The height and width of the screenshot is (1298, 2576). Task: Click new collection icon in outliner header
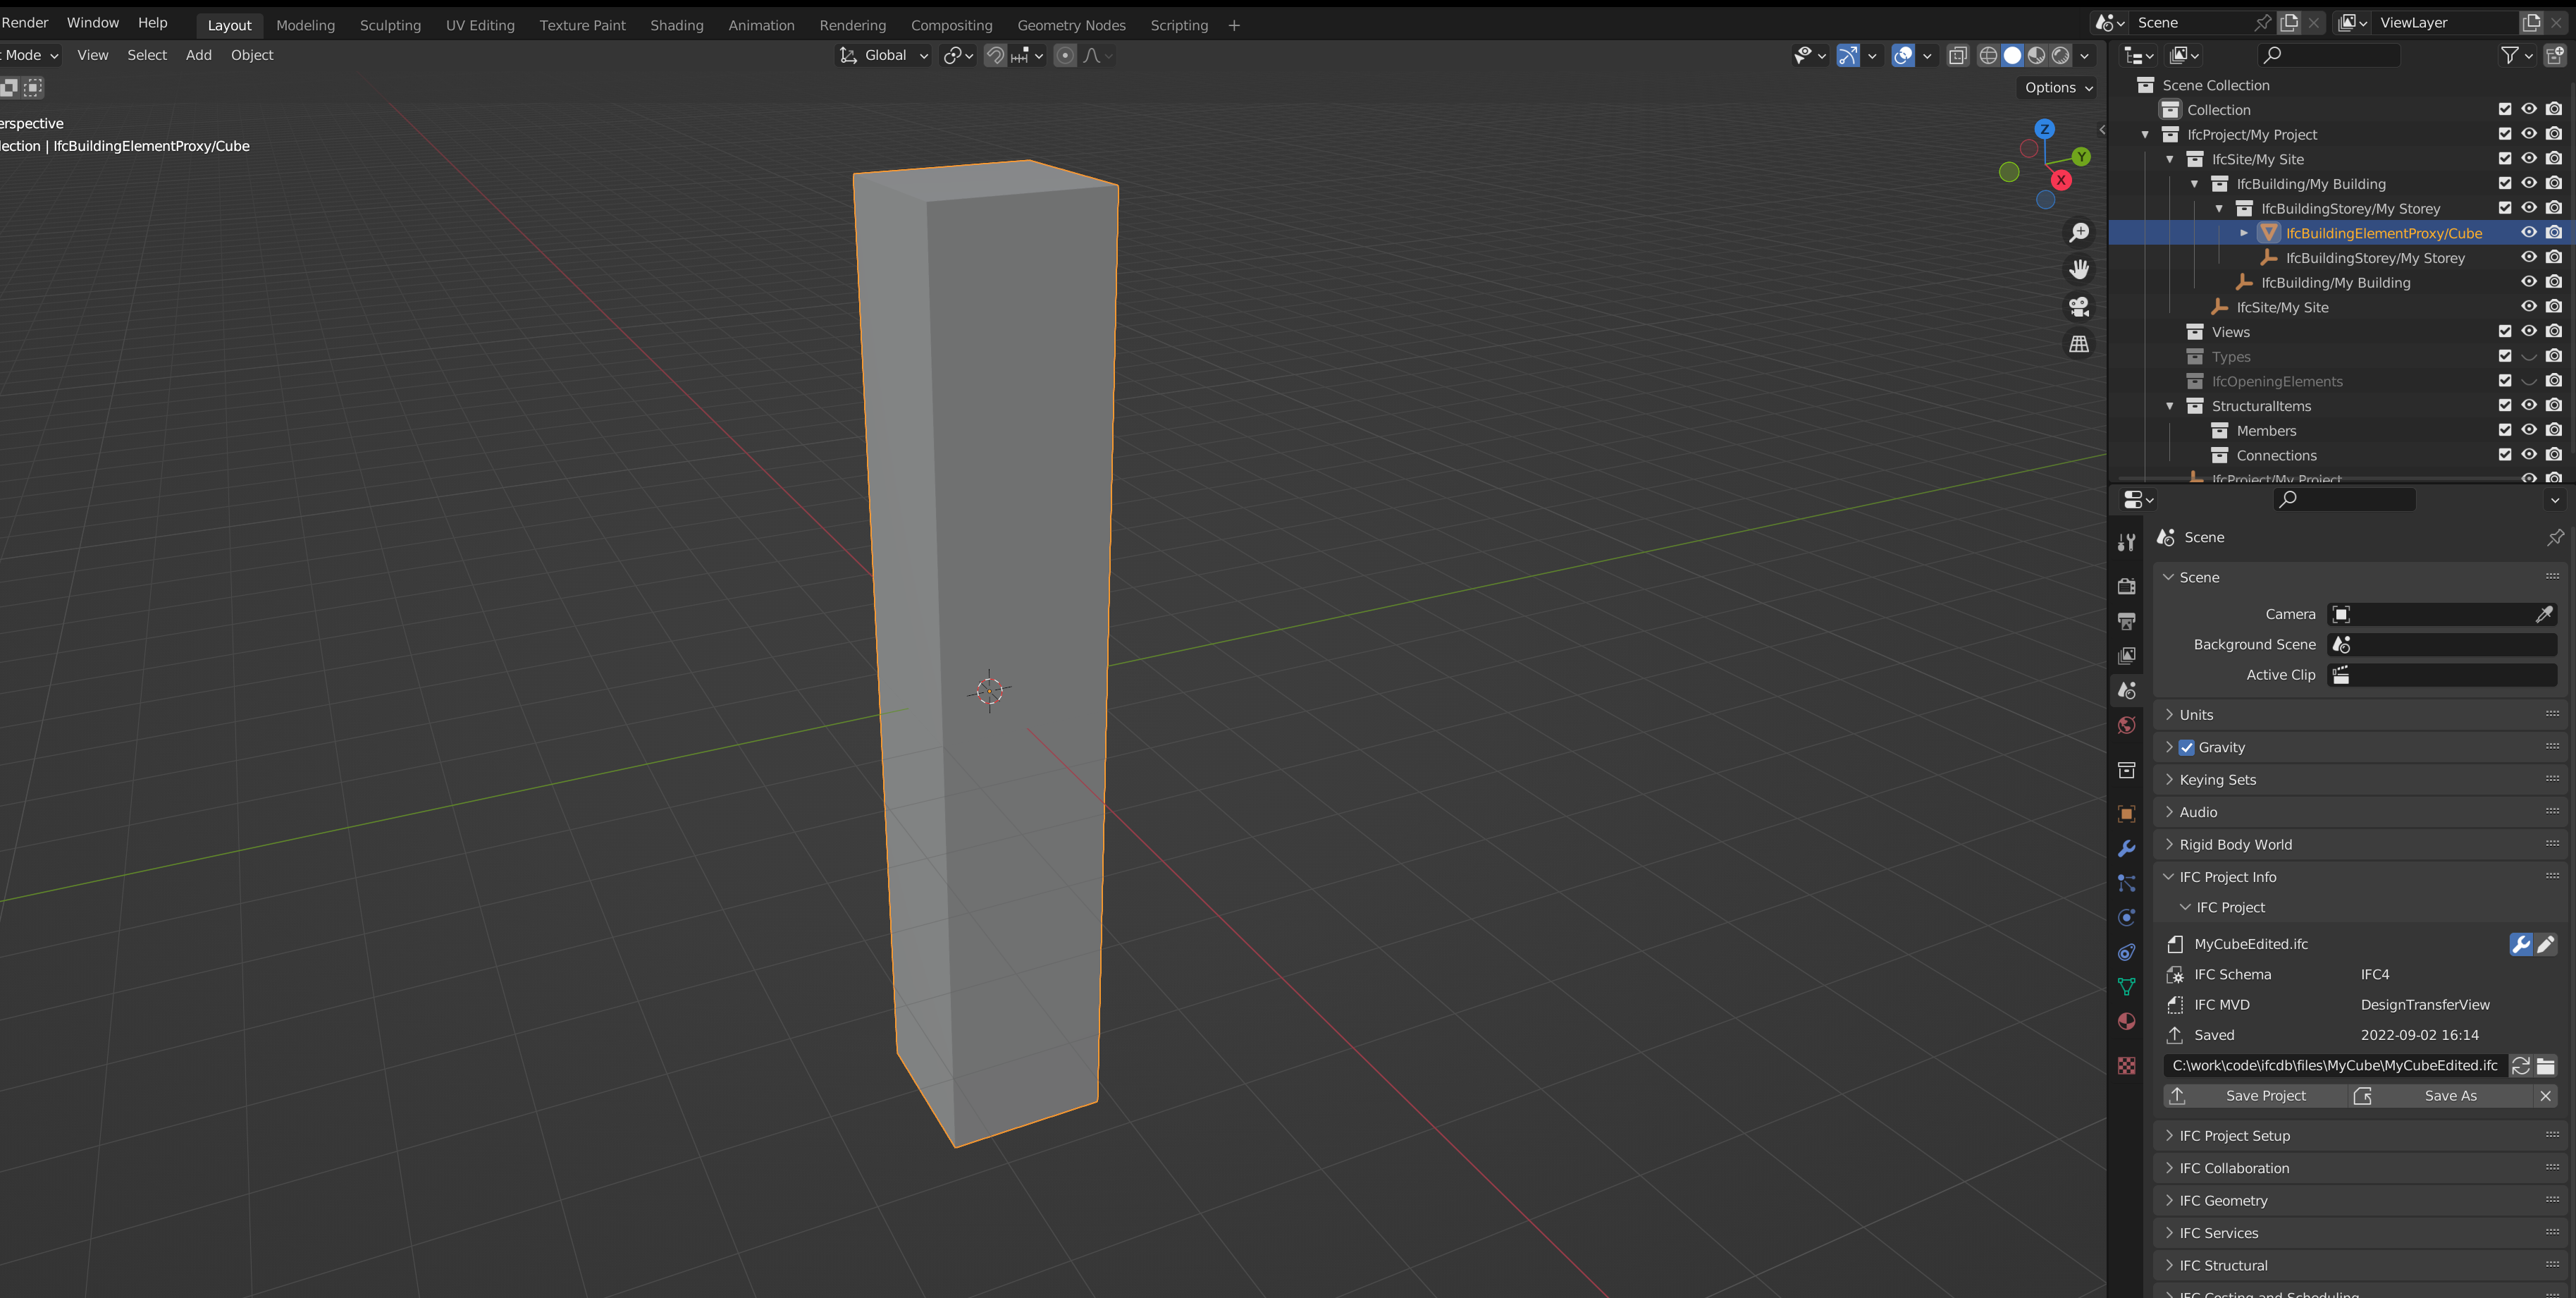(2555, 55)
